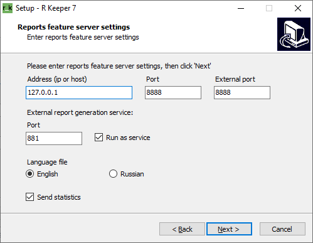The height and width of the screenshot is (243, 313).
Task: Return with the Back button
Action: click(x=182, y=229)
